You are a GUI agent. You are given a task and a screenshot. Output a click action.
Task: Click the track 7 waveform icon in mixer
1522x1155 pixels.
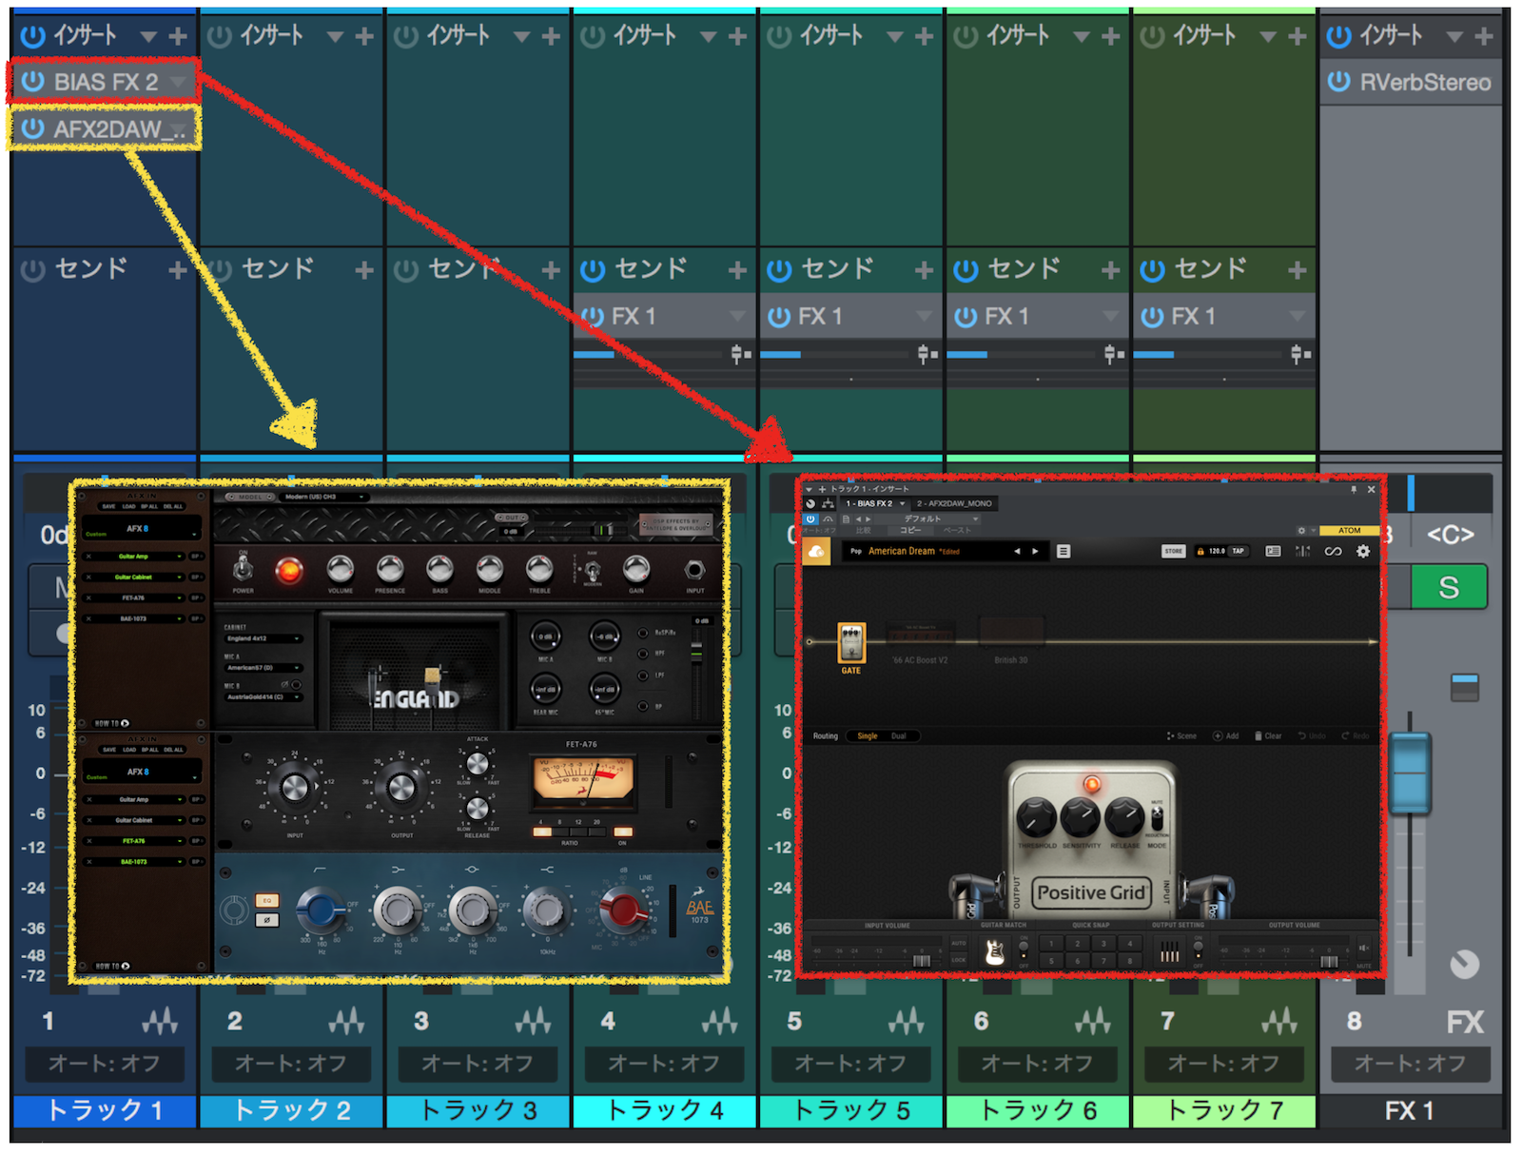1279,1022
